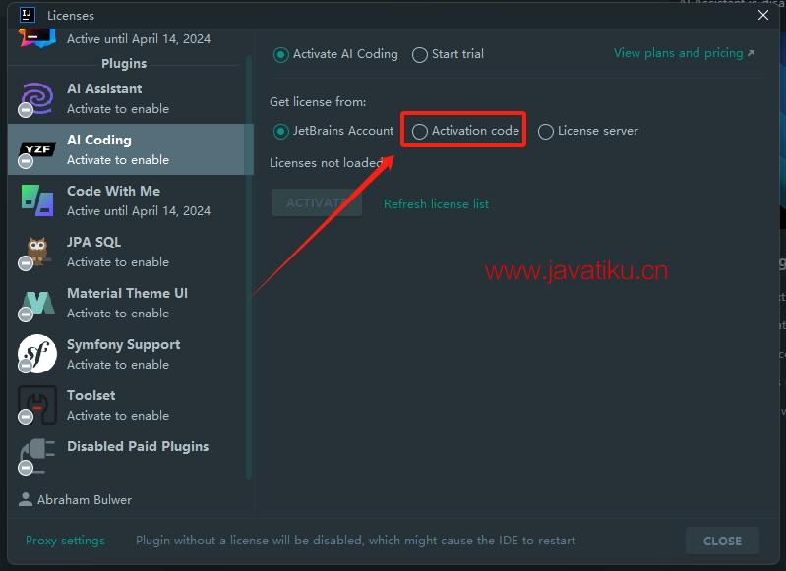
Task: Choose the Start trial radio option
Action: point(448,54)
